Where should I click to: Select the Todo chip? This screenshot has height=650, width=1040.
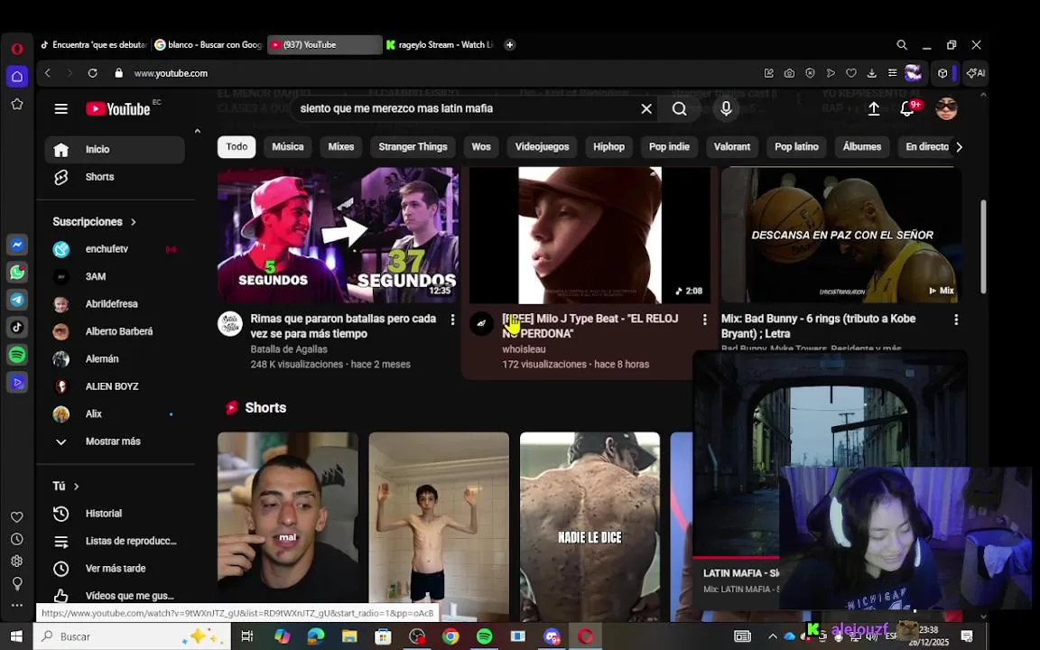(x=237, y=147)
